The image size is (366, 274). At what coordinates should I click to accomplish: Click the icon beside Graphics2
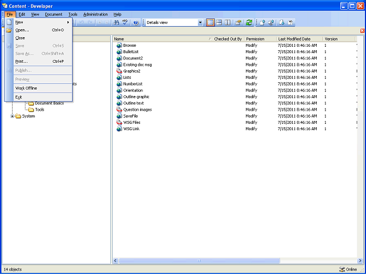(120, 71)
